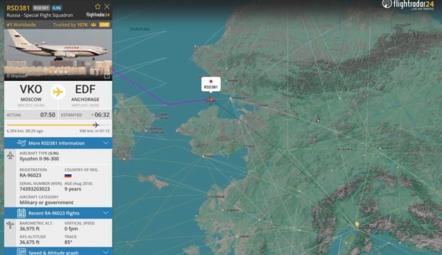Click the RSD381 map label bubble

(x=211, y=84)
